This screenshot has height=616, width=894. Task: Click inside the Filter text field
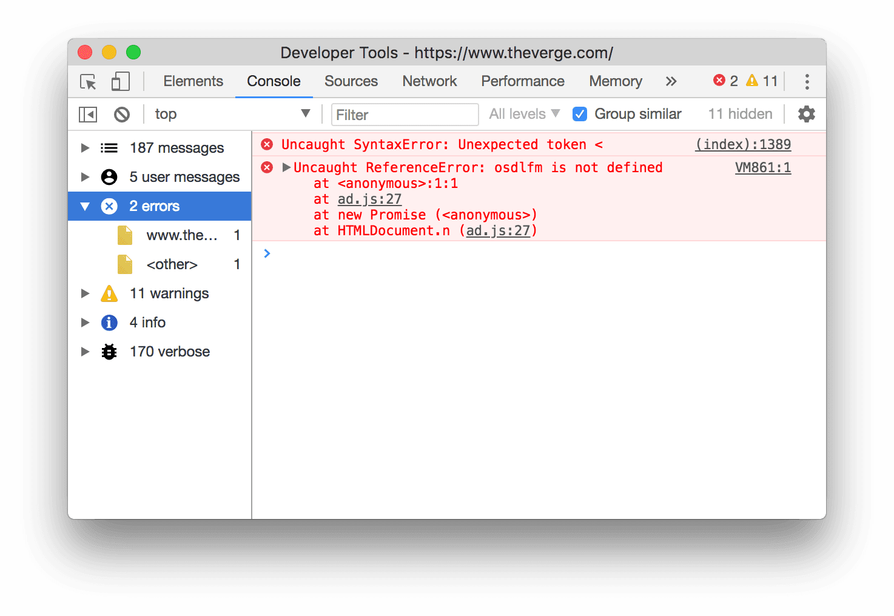[405, 115]
